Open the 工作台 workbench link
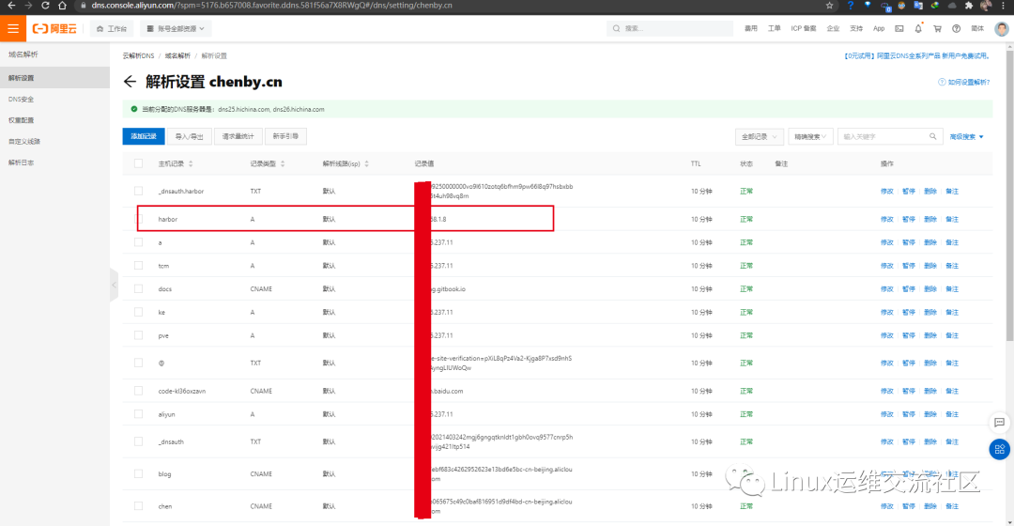 click(112, 28)
